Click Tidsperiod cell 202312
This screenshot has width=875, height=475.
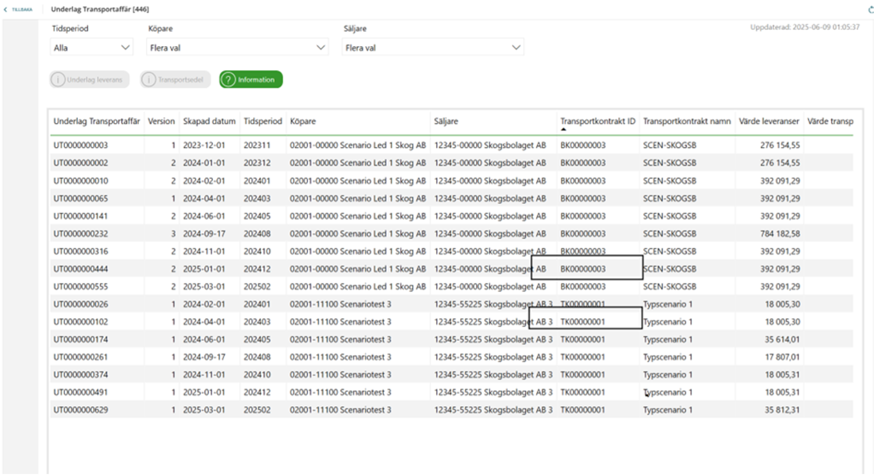257,163
